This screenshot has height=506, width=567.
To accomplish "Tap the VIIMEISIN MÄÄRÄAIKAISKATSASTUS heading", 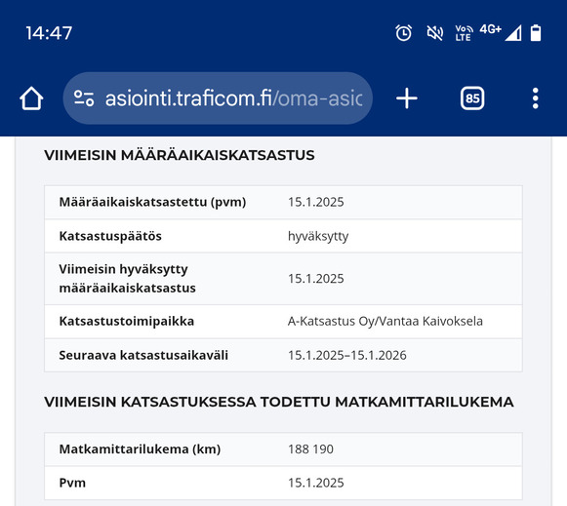I will (180, 155).
